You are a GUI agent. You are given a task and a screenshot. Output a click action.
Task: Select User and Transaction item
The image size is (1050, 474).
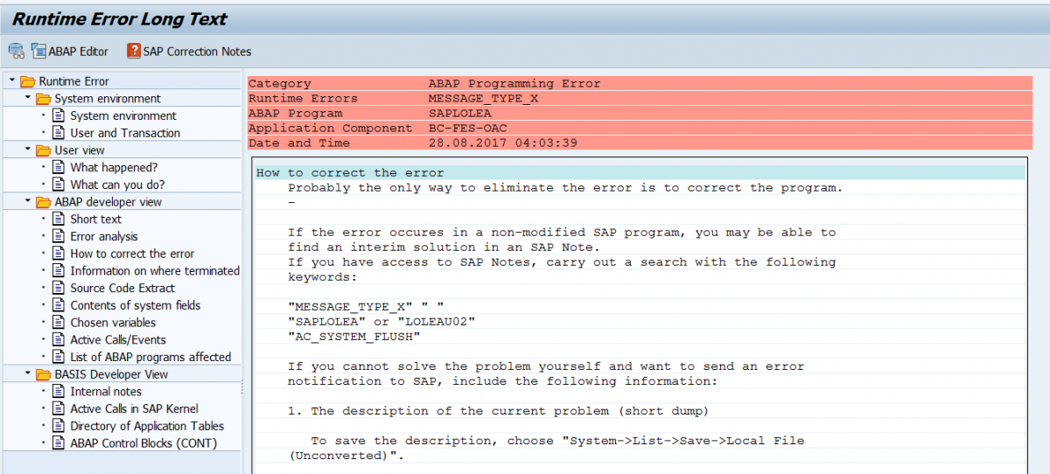[125, 133]
